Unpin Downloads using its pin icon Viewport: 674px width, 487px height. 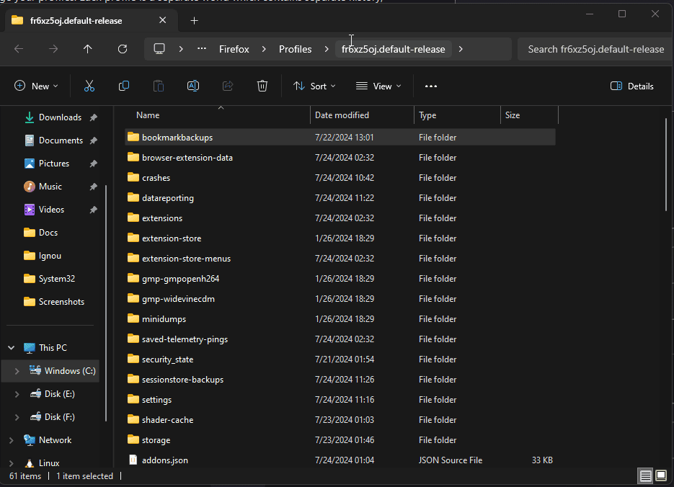pos(93,117)
